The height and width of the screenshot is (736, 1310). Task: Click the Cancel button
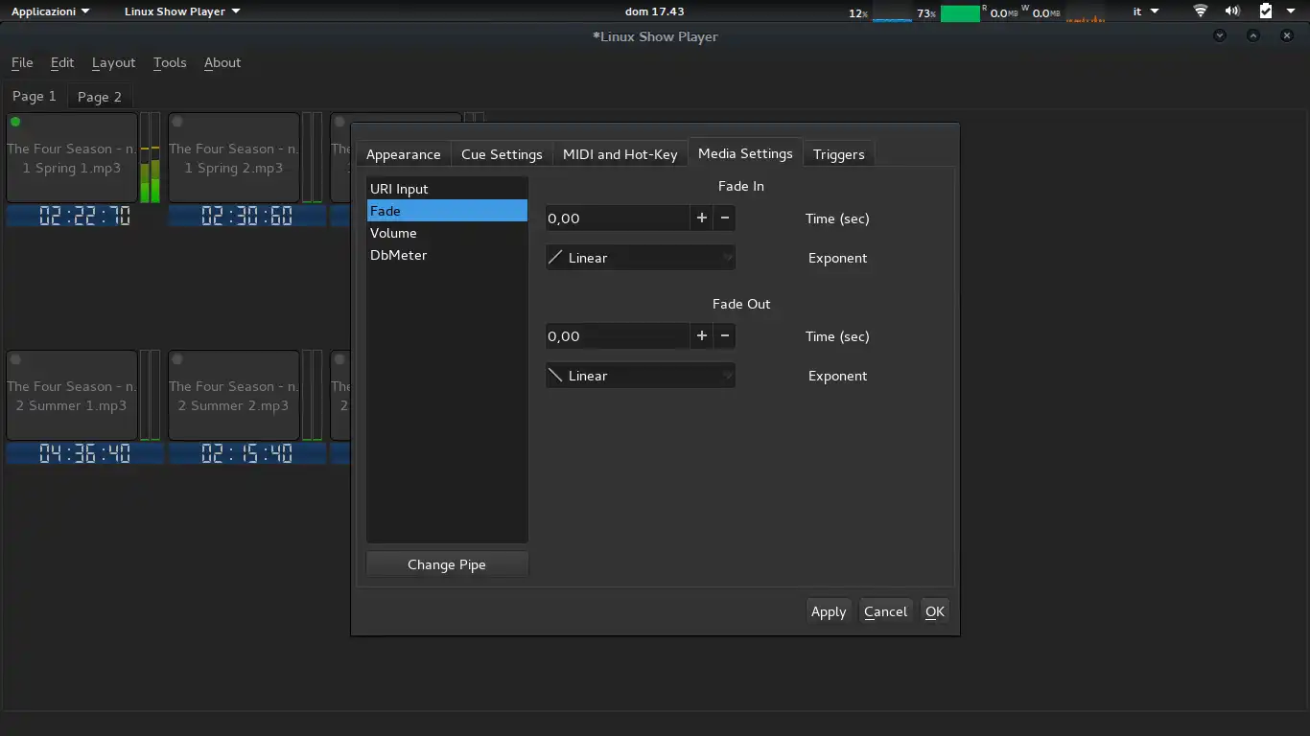point(885,611)
